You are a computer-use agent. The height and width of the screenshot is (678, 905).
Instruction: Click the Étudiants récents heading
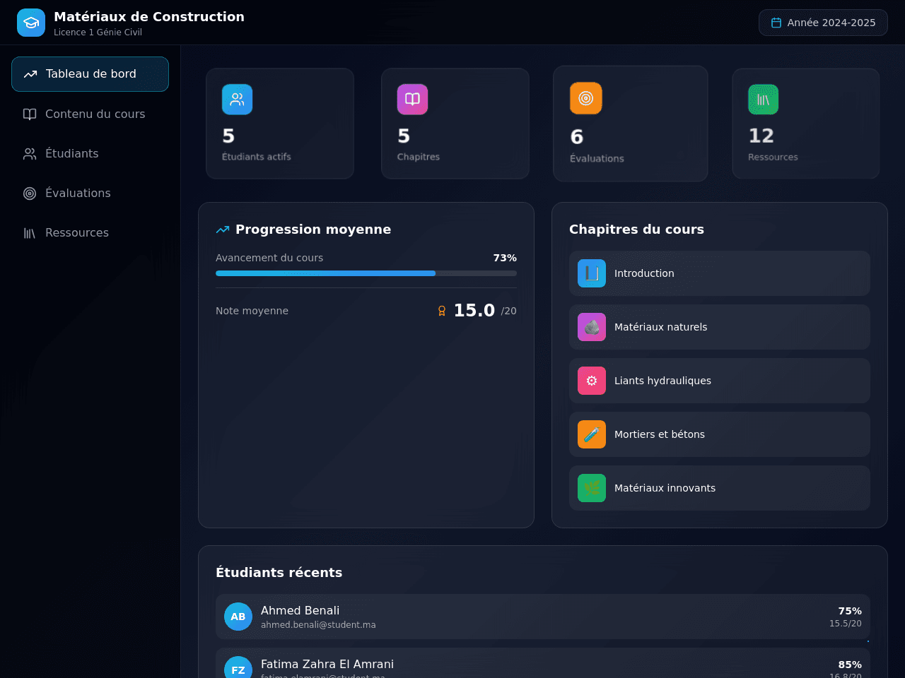click(x=279, y=573)
